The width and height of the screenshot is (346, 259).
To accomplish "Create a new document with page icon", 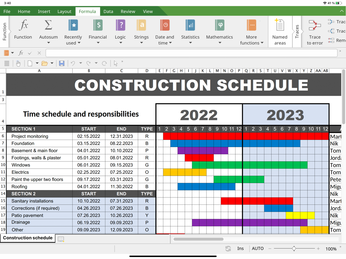I will (x=30, y=64).
